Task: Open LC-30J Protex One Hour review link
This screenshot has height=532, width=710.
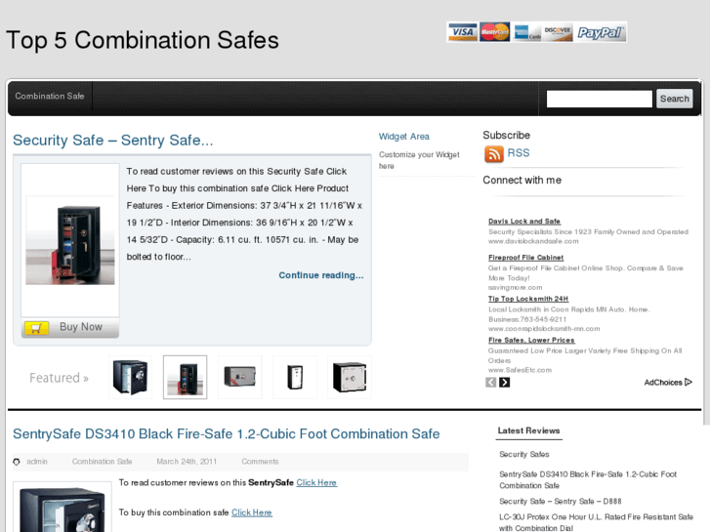Action: coord(596,522)
